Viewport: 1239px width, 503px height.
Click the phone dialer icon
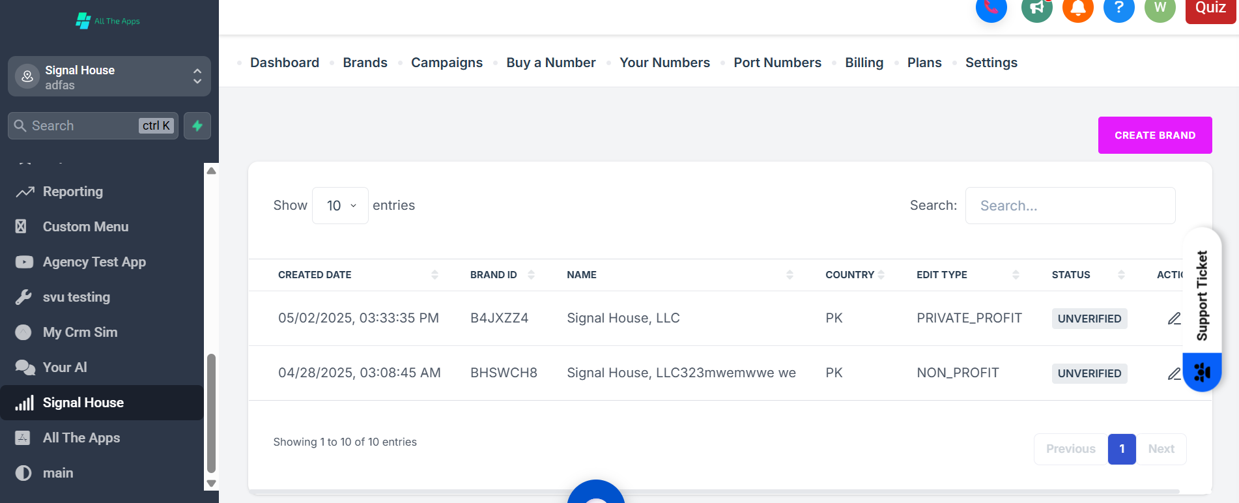[x=991, y=8]
